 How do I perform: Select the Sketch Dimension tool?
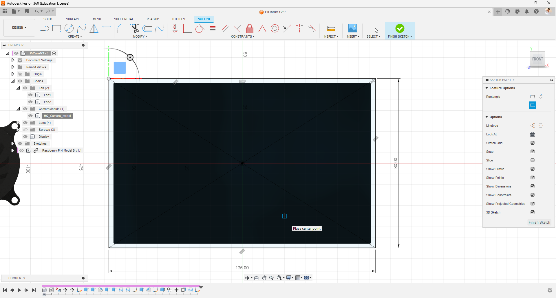[107, 28]
